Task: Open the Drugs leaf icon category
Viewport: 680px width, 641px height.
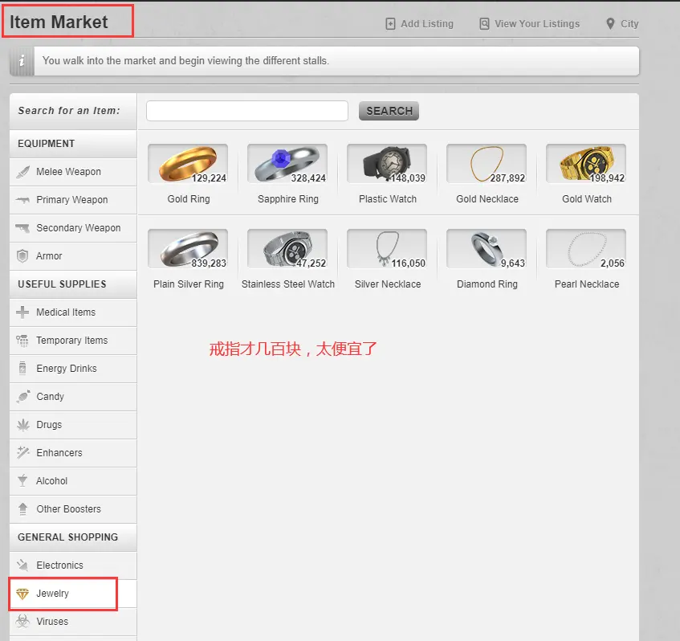Action: [x=22, y=425]
